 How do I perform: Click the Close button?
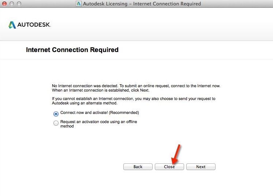click(169, 167)
